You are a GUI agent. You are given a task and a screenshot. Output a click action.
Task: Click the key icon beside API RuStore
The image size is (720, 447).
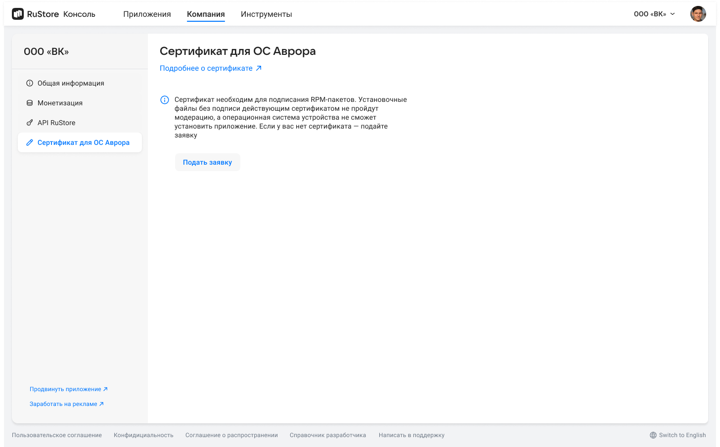[30, 123]
